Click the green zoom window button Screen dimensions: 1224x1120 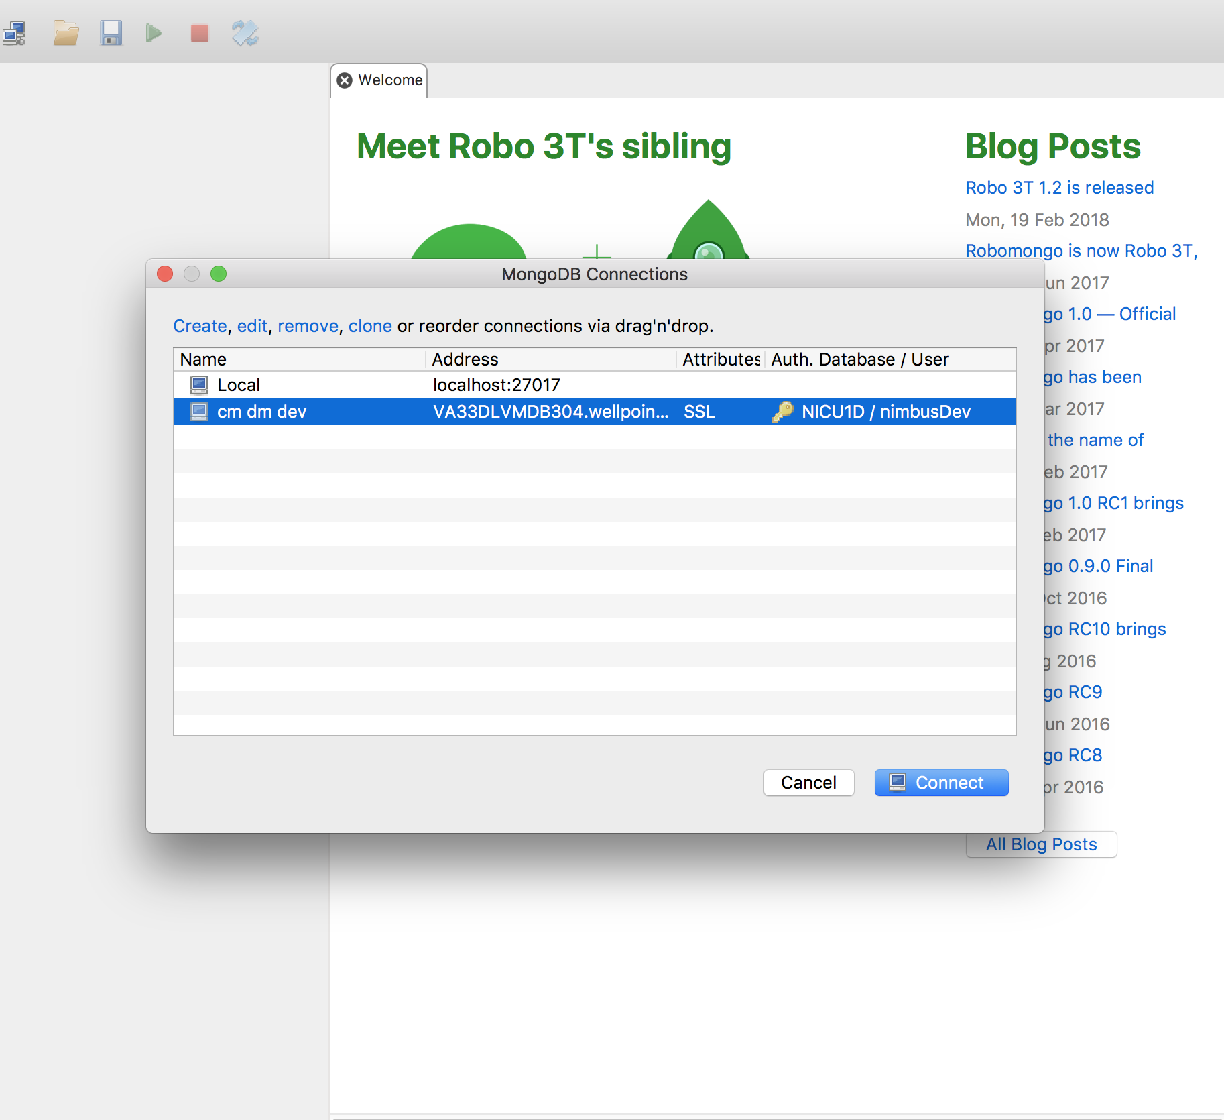coord(219,274)
